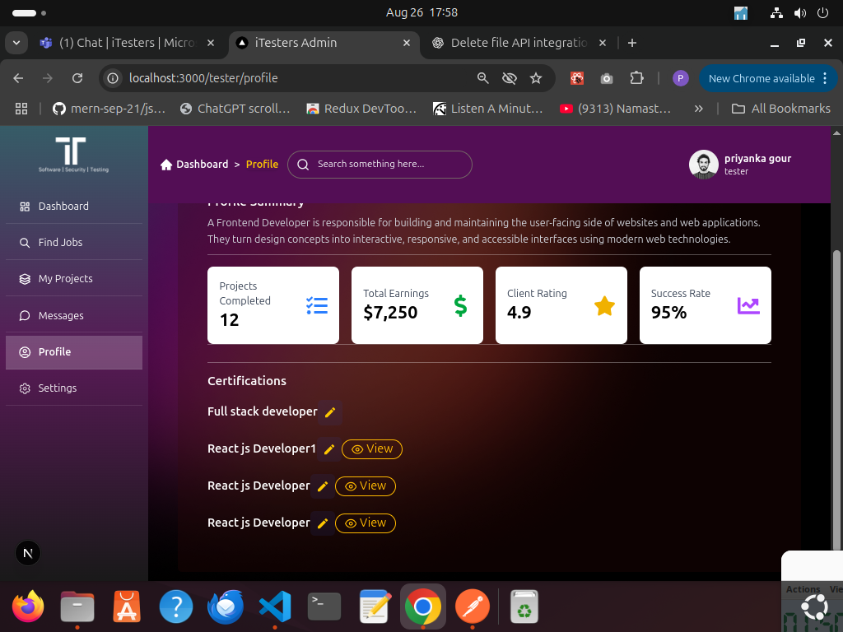Open Messages from the sidebar
Image resolution: width=843 pixels, height=632 pixels.
[61, 316]
